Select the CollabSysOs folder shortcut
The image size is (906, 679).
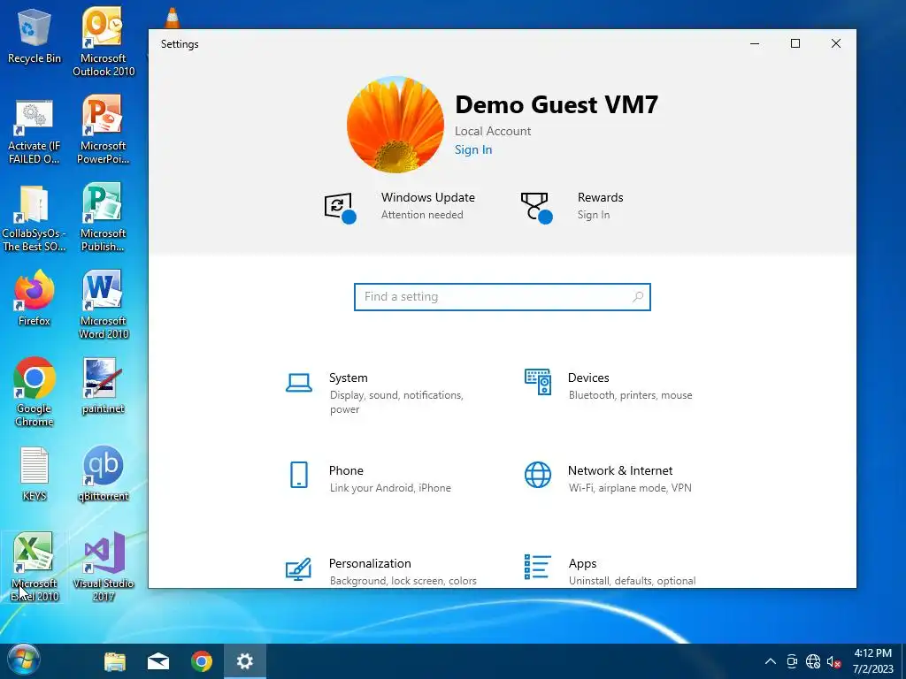point(35,217)
